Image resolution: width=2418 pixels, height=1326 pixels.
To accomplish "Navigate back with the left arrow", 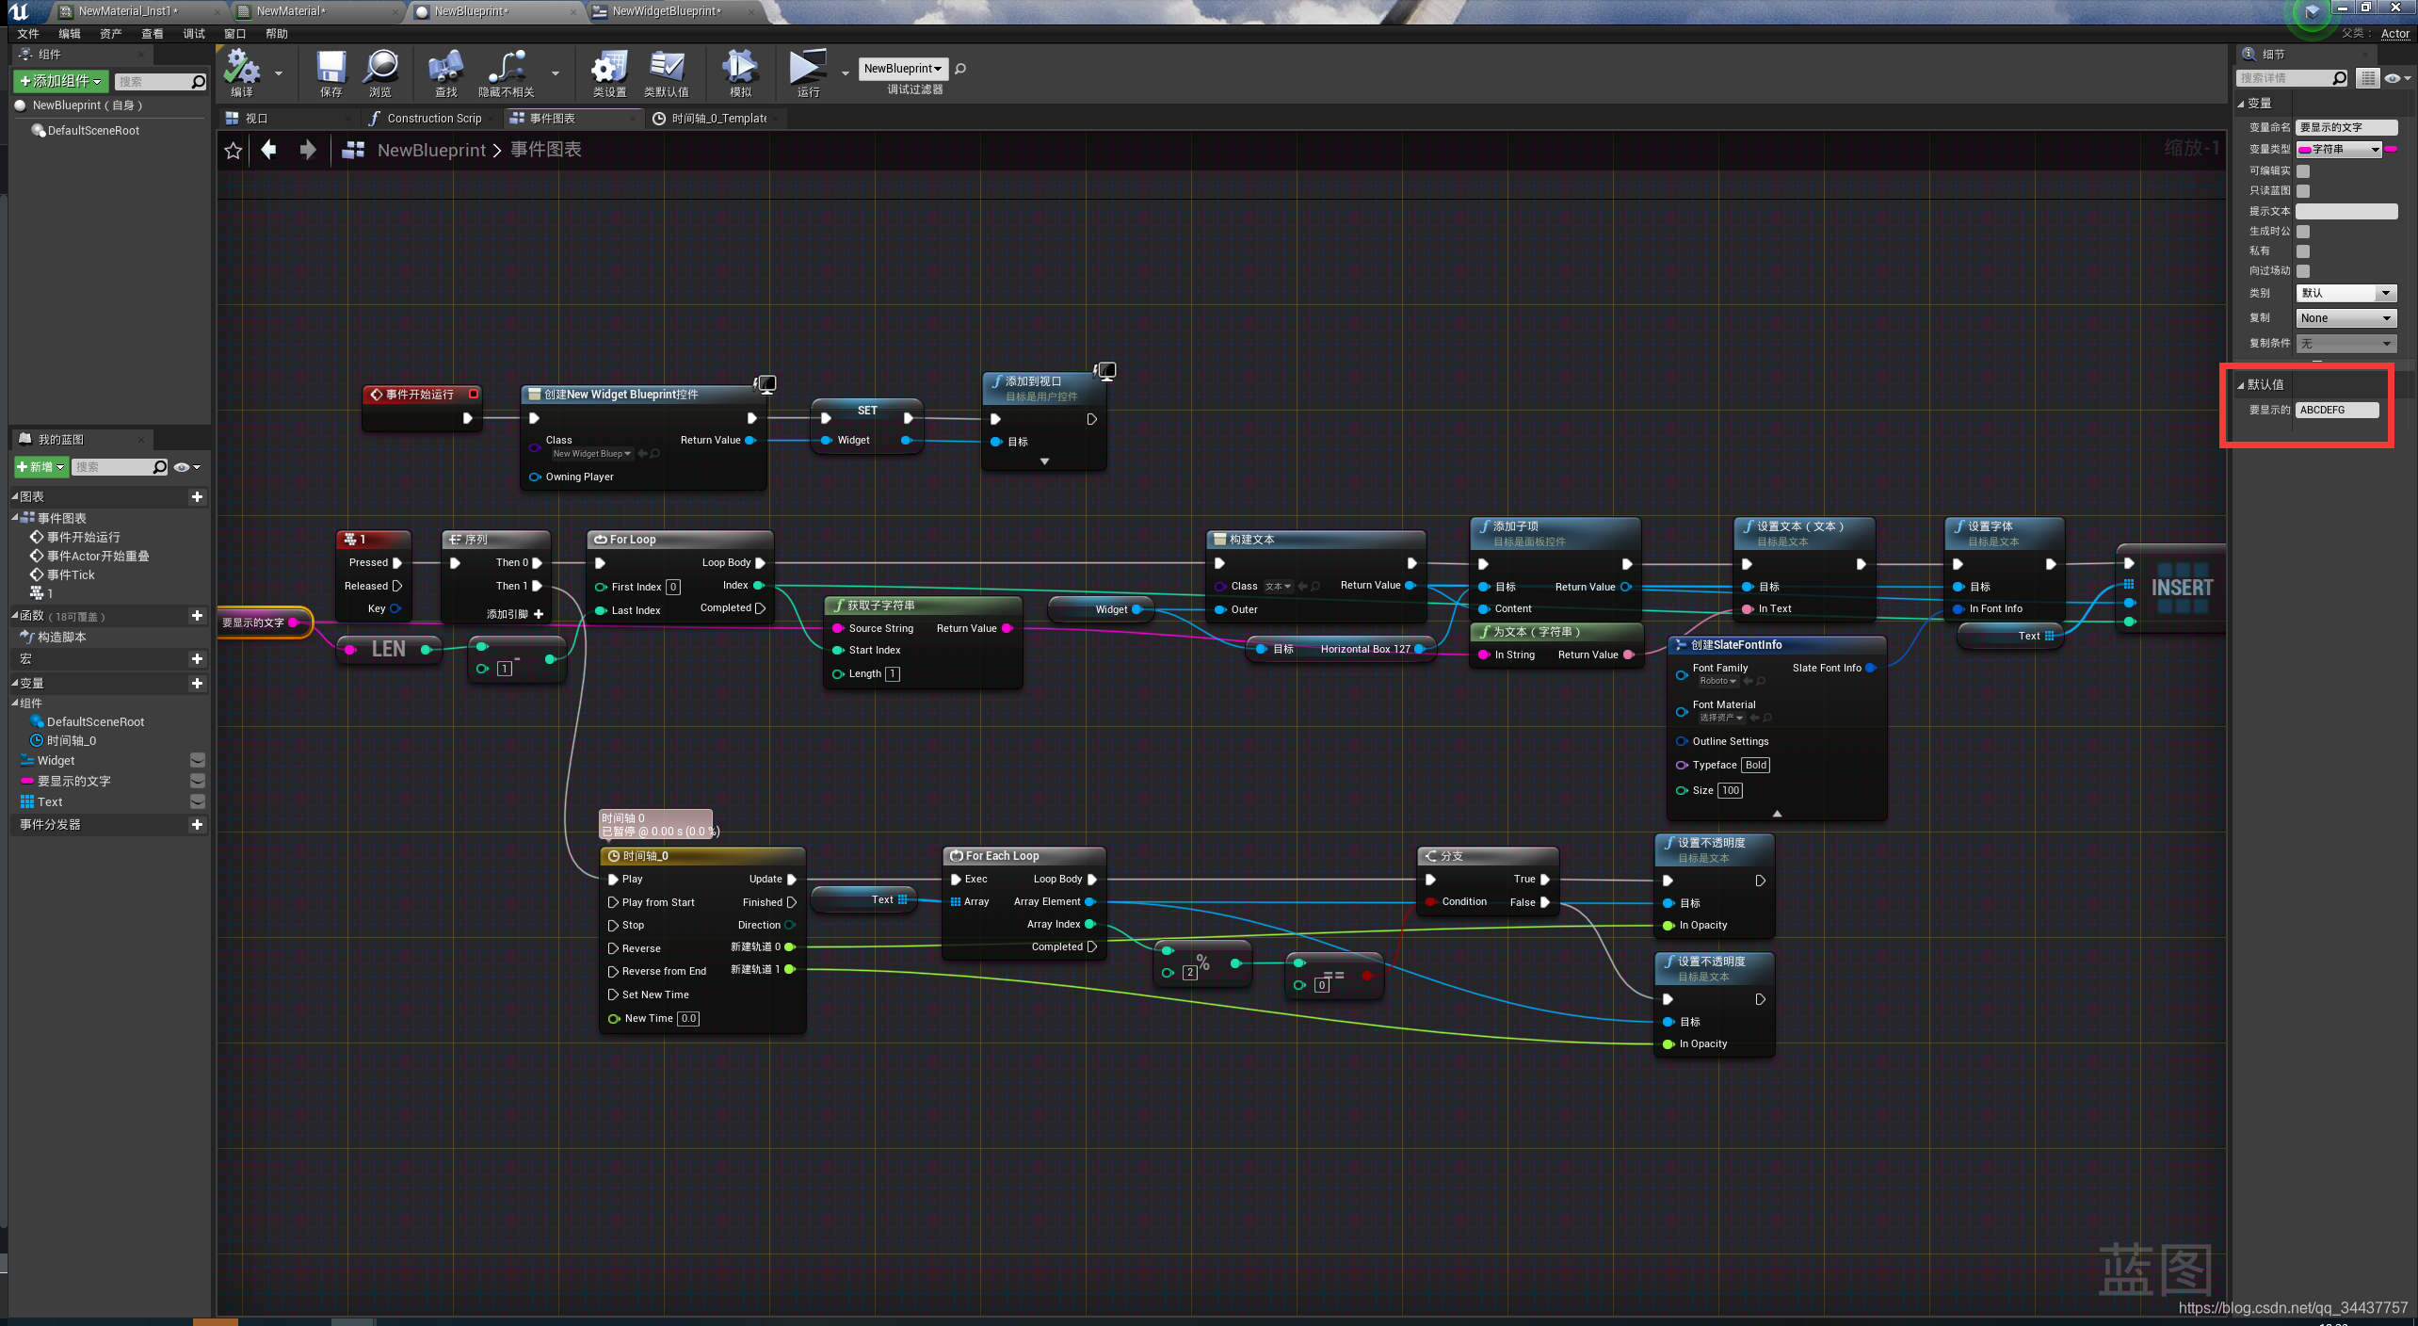I will click(x=269, y=150).
